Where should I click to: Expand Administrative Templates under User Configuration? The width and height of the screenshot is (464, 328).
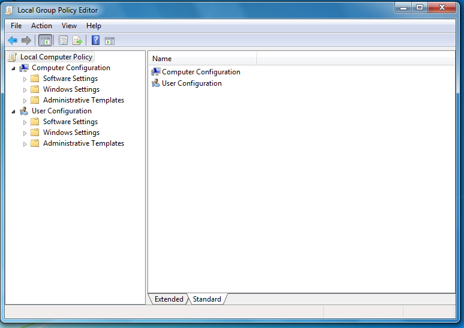point(25,144)
